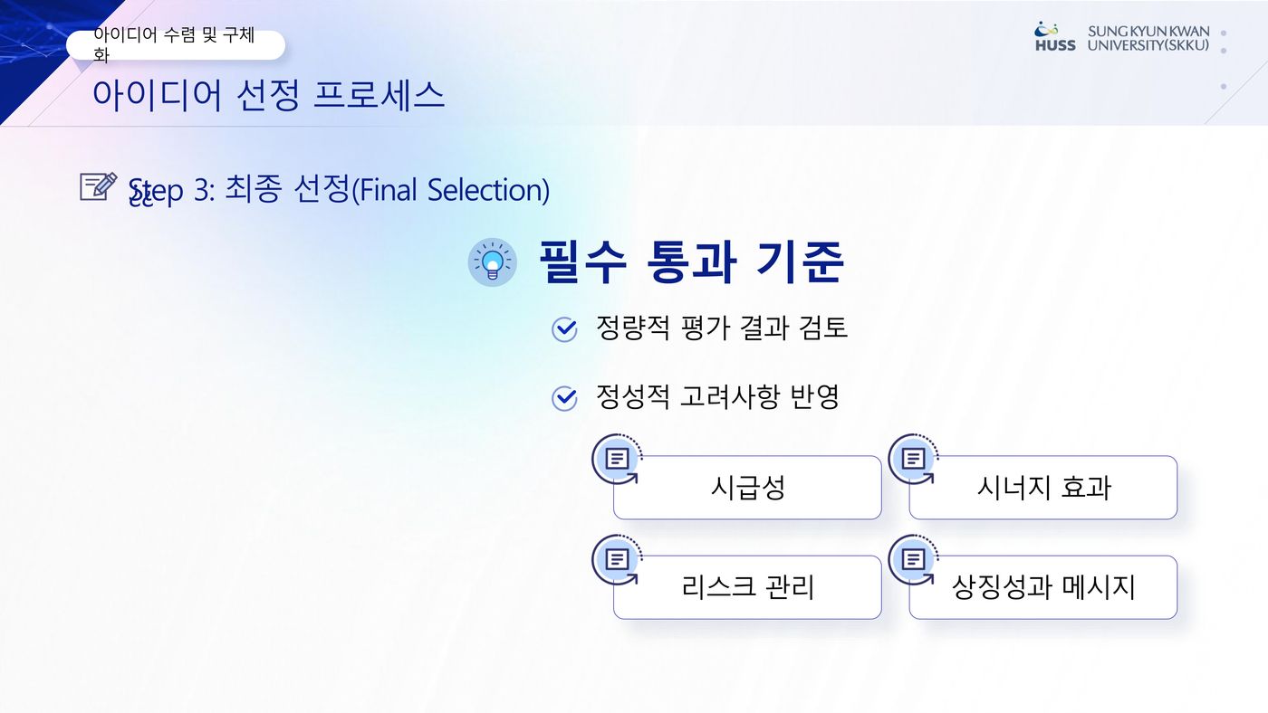Click the 시급성 box
Image resolution: width=1268 pixels, height=713 pixels.
pyautogui.click(x=747, y=489)
